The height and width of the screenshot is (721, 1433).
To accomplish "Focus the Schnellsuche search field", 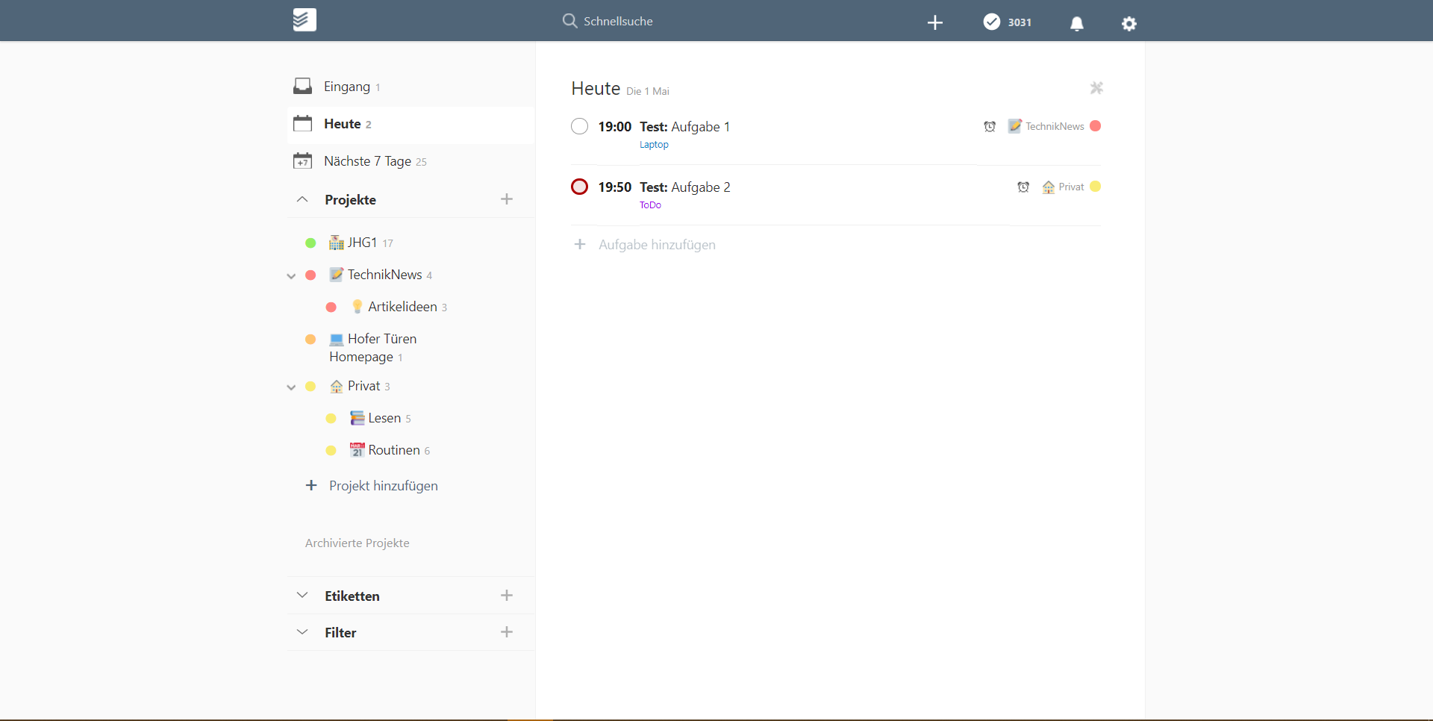I will (618, 22).
